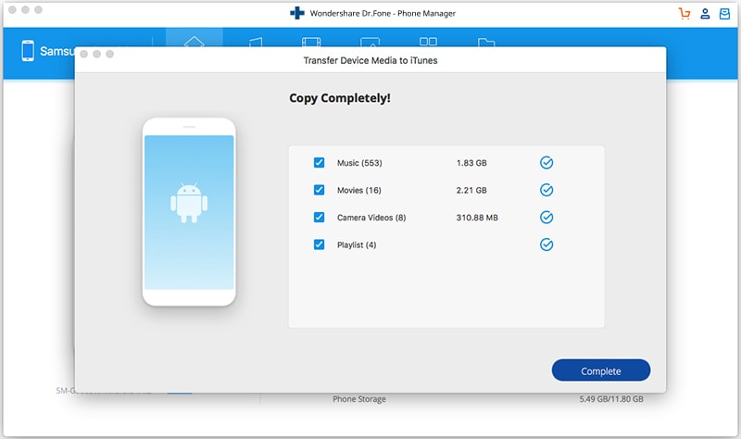Image resolution: width=741 pixels, height=439 pixels.
Task: Click the Android phone illustration
Action: (x=189, y=212)
